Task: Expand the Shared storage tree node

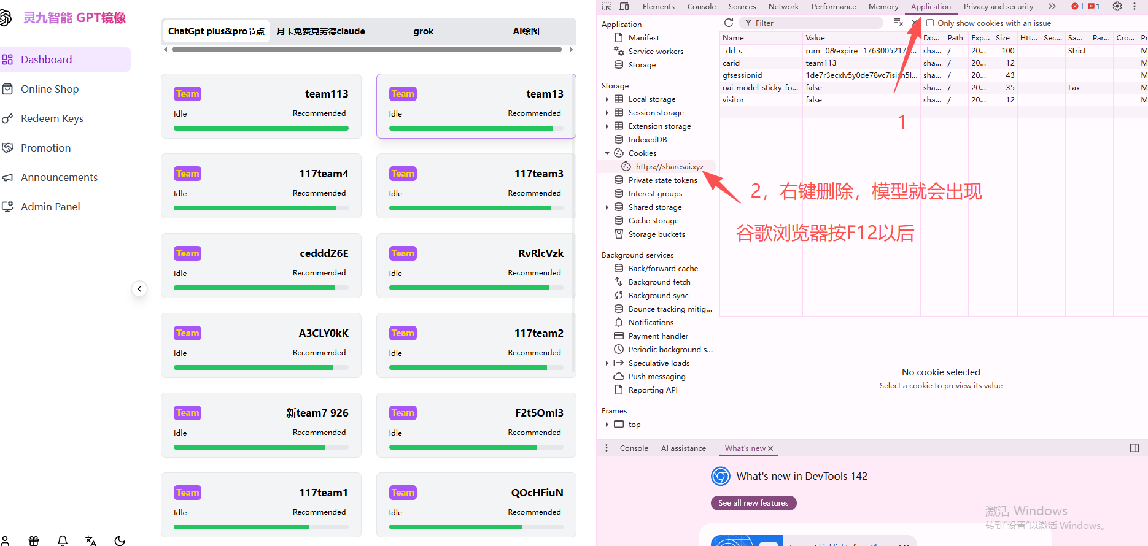Action: coord(607,207)
